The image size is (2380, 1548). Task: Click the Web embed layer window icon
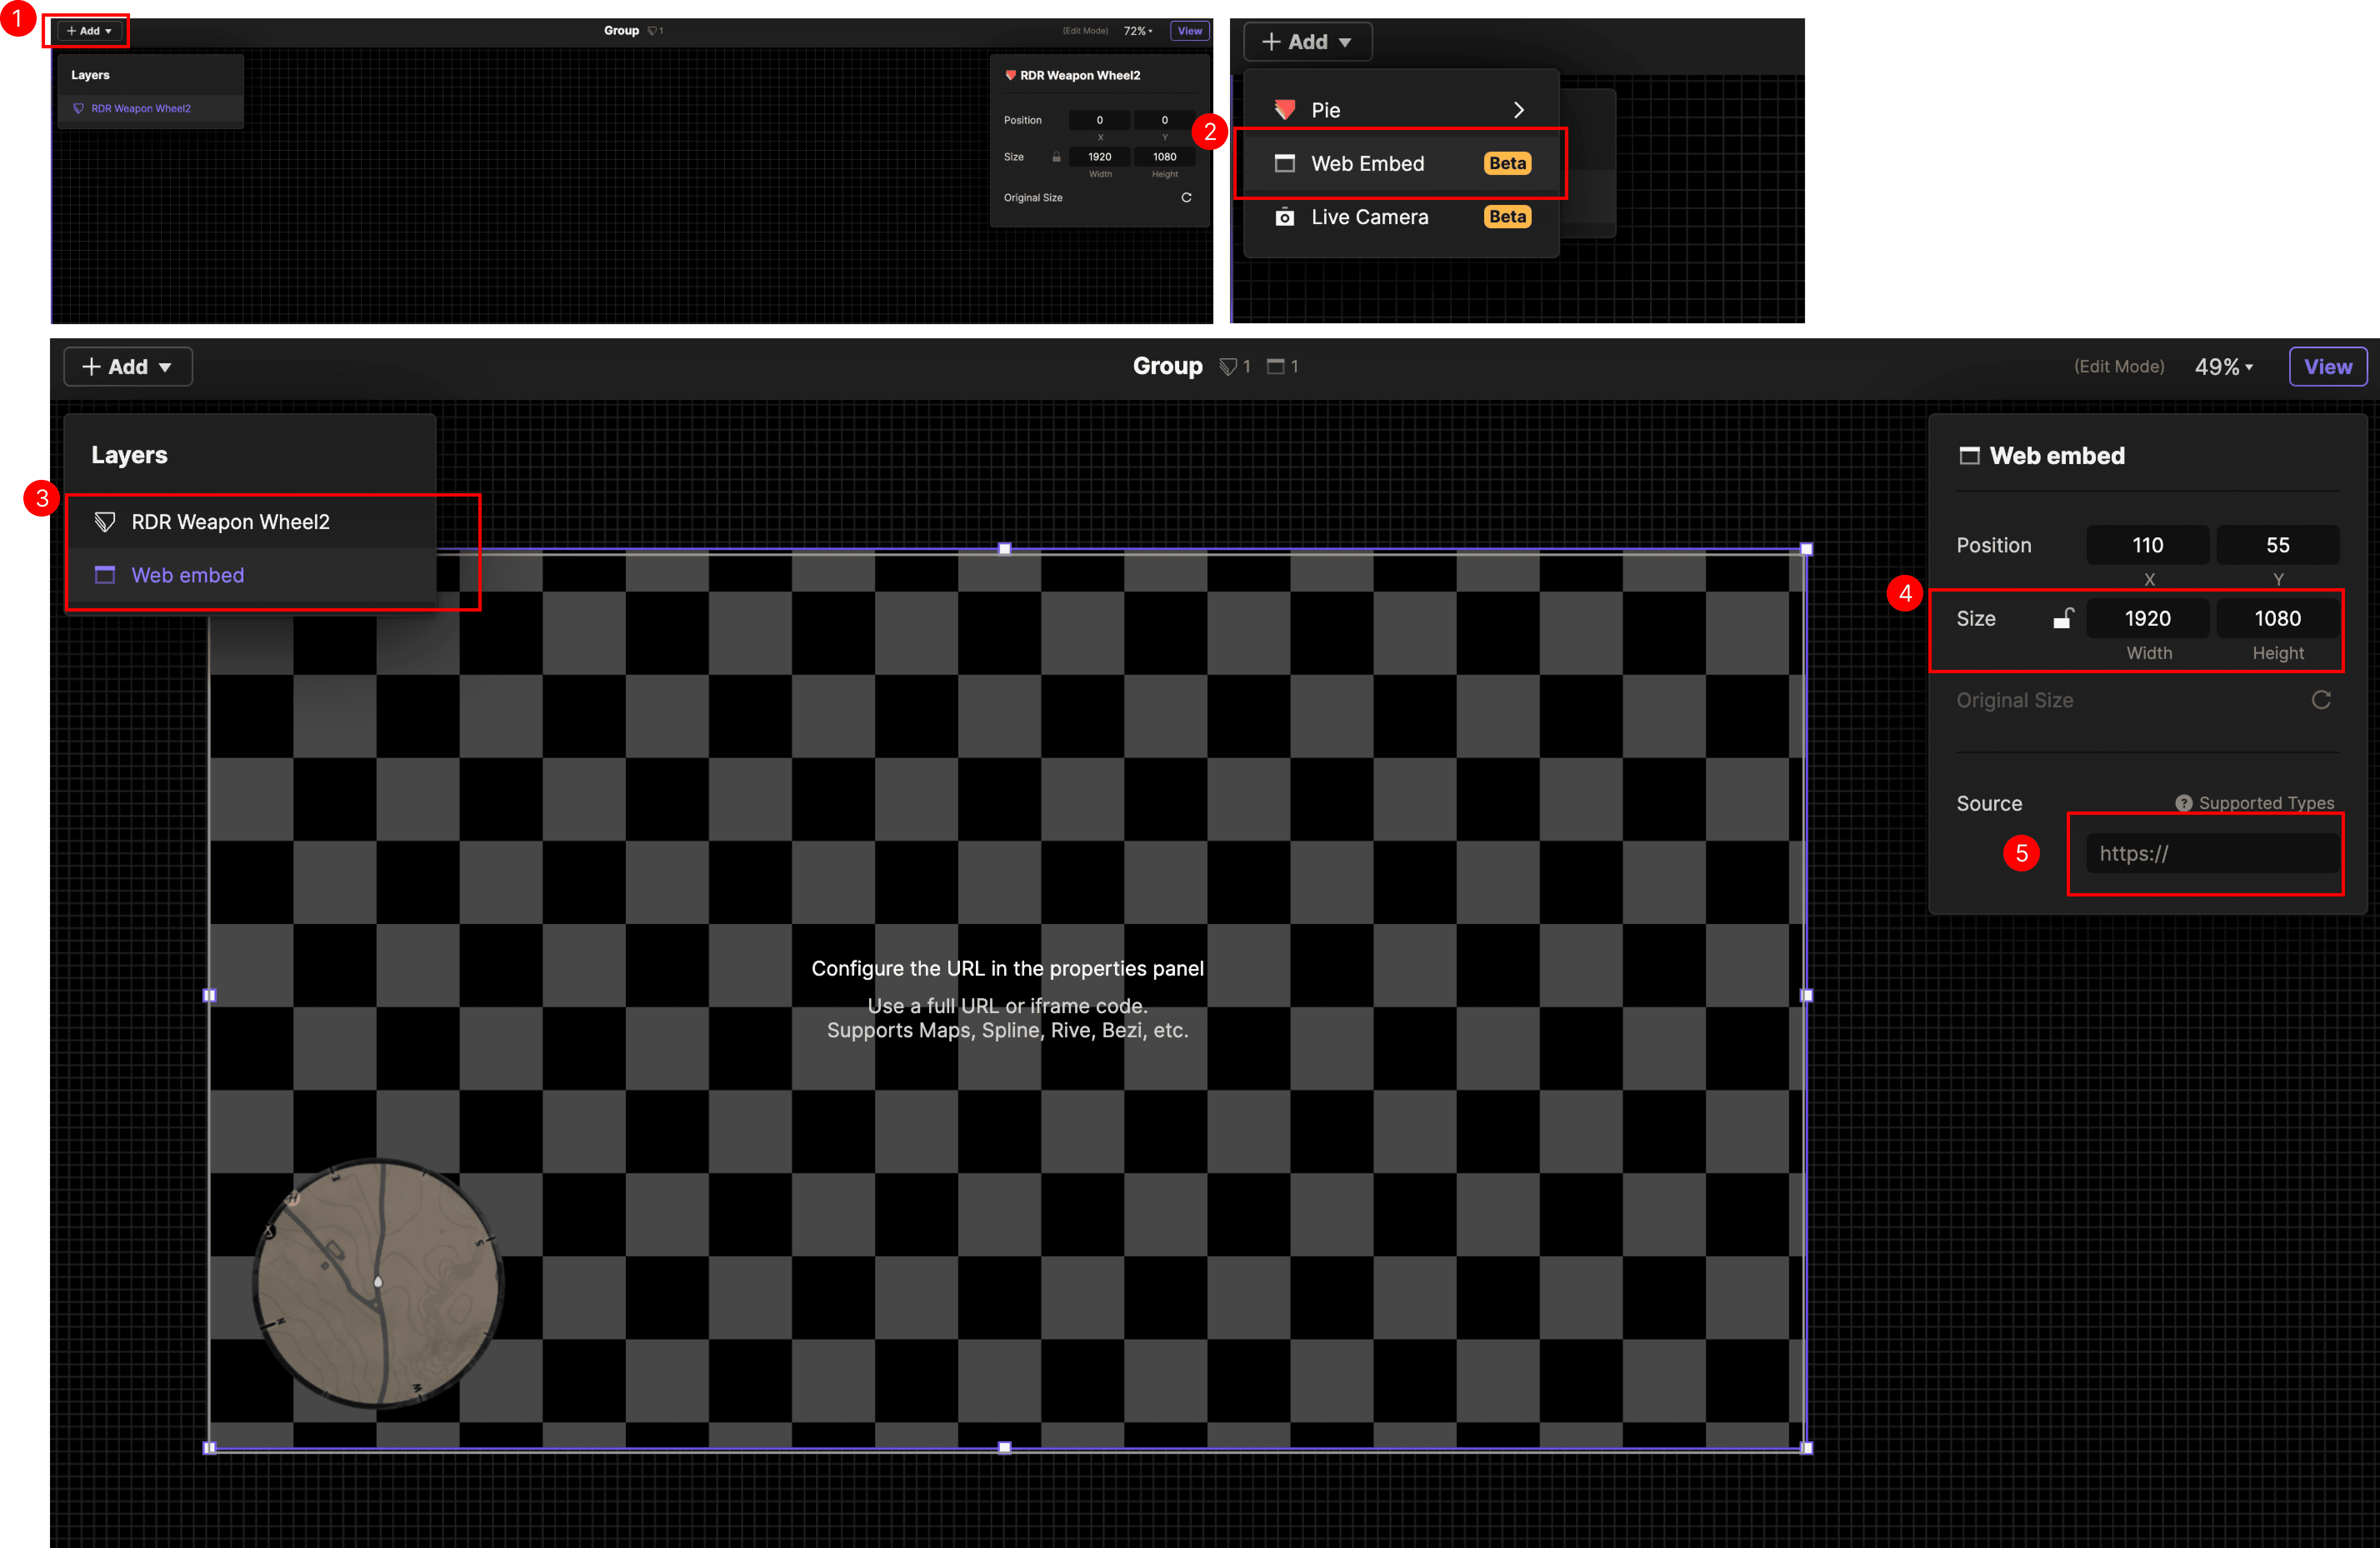(105, 575)
